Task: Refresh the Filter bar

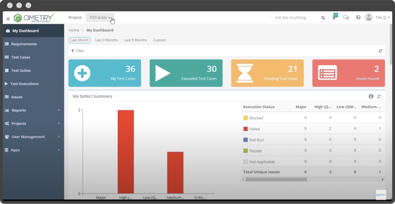Action: (x=380, y=51)
